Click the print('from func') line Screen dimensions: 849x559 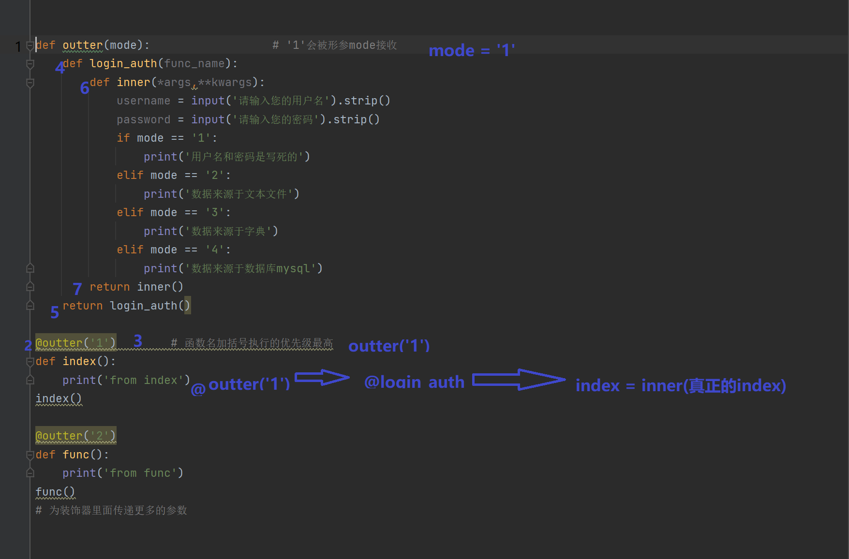pyautogui.click(x=123, y=473)
